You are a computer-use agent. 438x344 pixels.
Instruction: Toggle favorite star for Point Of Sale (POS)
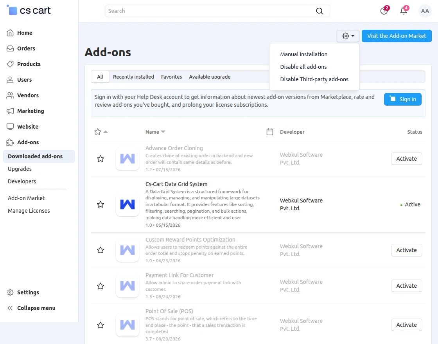[x=101, y=325]
